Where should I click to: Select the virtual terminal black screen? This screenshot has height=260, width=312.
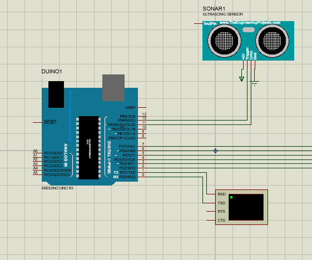coord(246,207)
